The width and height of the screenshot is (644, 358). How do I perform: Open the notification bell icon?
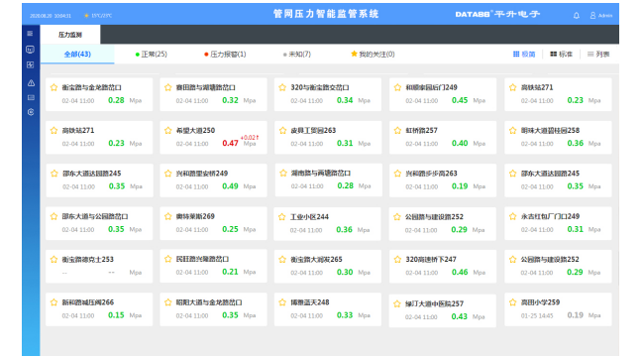[577, 15]
